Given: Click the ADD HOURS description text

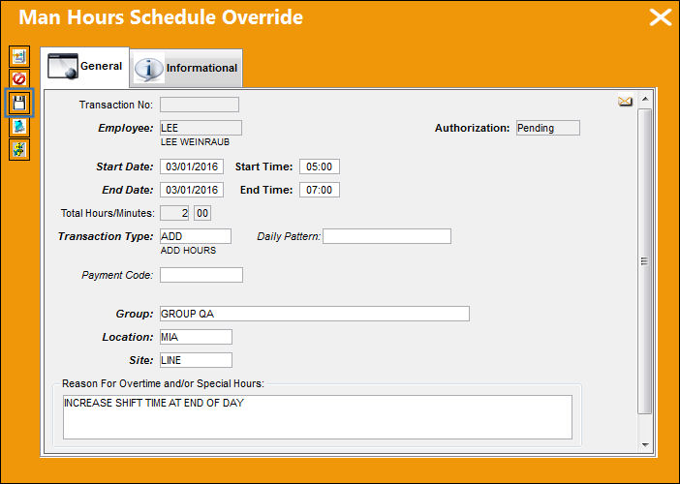Looking at the screenshot, I should (x=188, y=251).
